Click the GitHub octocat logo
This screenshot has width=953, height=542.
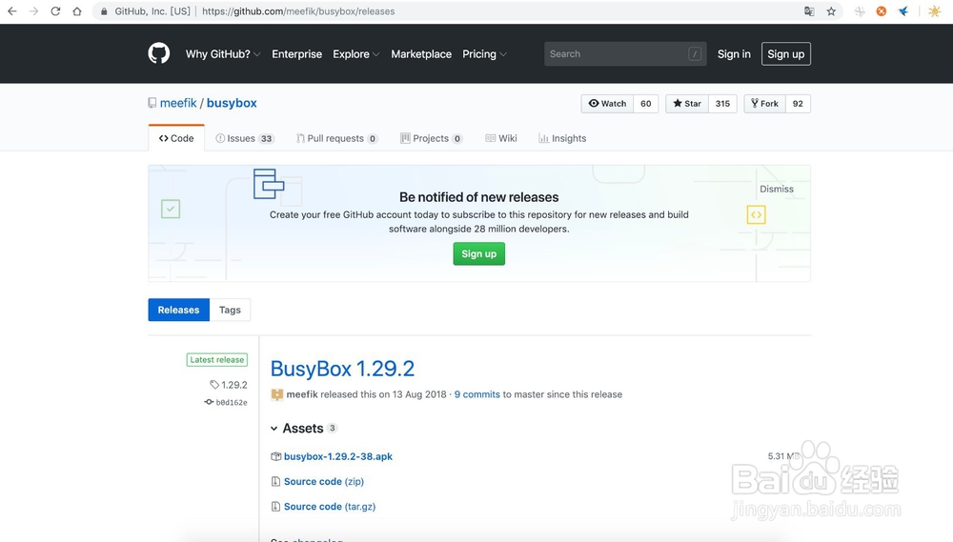coord(158,53)
